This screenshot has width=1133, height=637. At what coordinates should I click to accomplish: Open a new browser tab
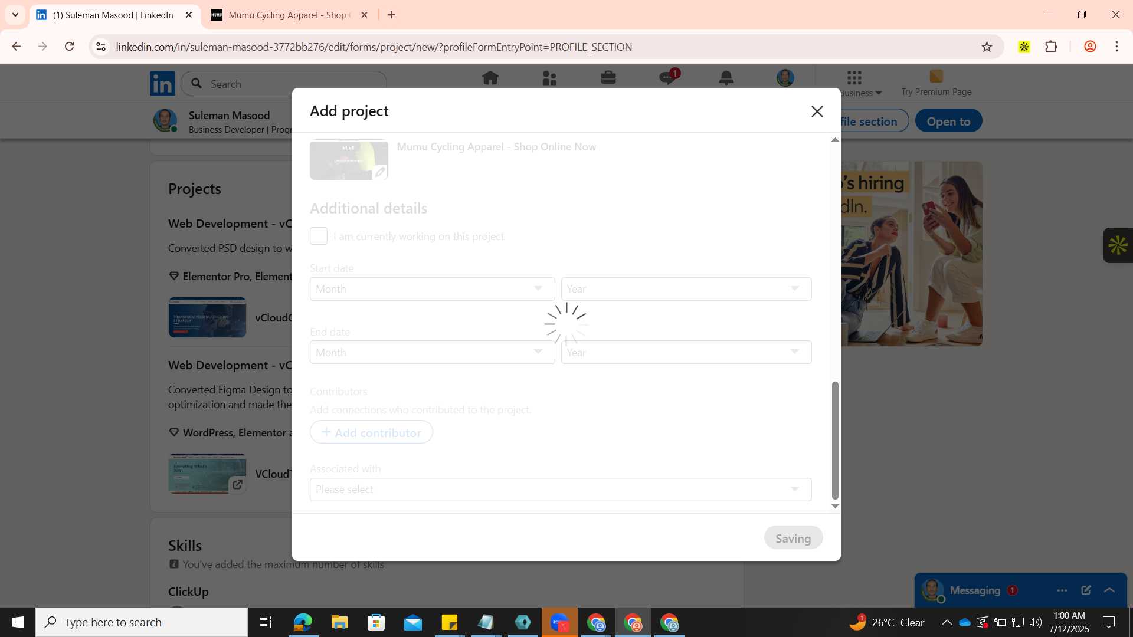coord(391,15)
